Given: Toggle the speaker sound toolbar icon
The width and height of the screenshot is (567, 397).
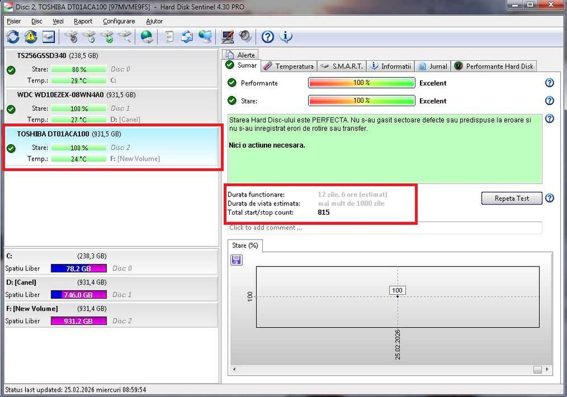Looking at the screenshot, I should tap(245, 36).
